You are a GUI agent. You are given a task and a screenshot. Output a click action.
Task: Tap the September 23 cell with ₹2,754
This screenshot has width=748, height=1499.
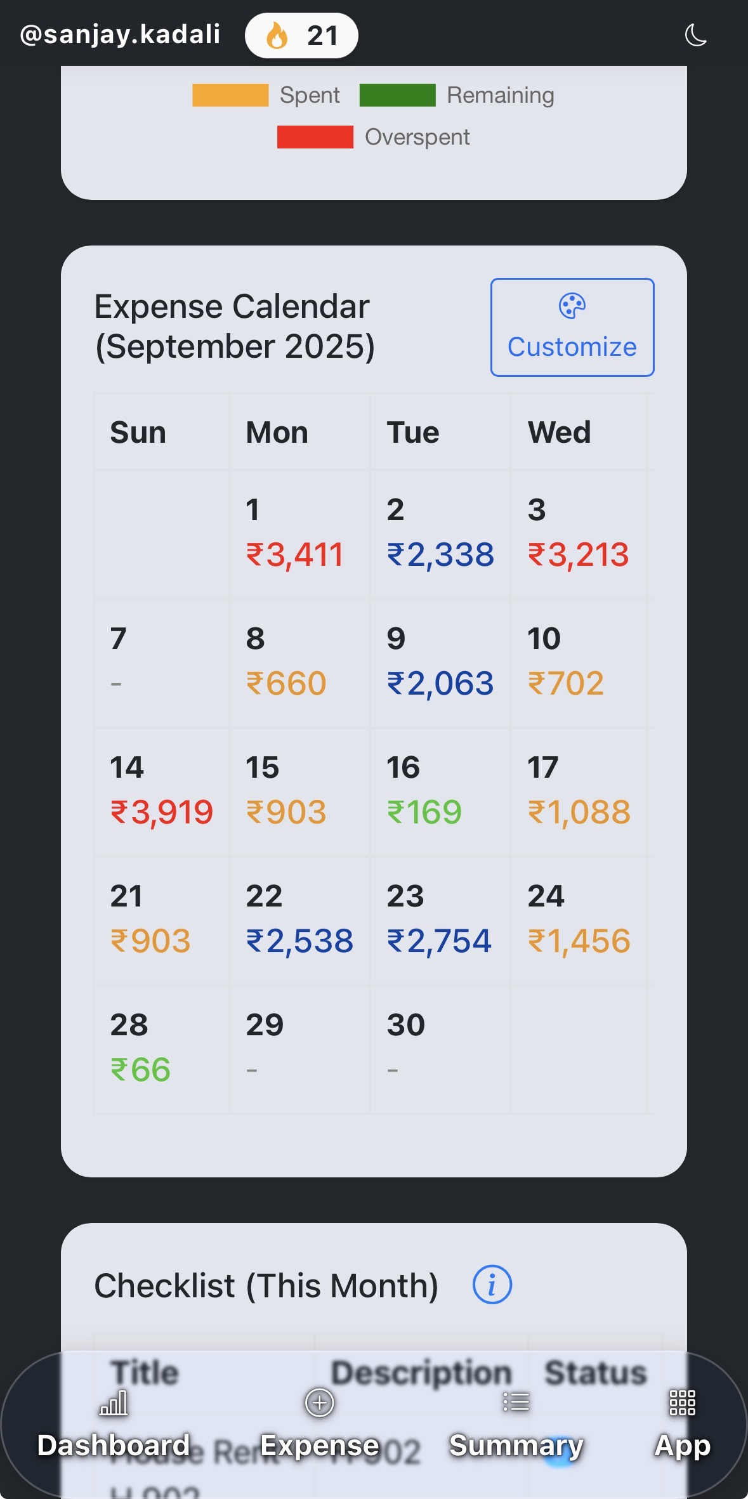[x=440, y=920]
